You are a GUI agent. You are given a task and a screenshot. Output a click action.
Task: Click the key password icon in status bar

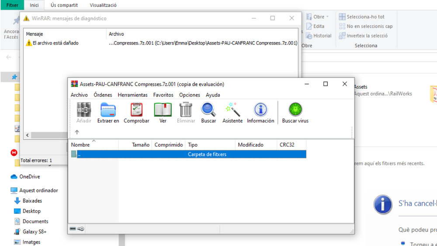(x=81, y=228)
